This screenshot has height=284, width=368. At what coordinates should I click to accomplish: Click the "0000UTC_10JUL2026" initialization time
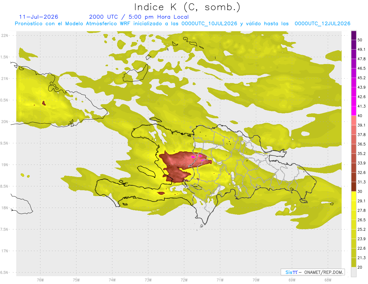209,24
